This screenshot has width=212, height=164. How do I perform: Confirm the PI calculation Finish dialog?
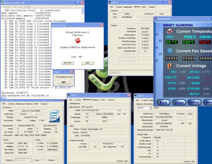pos(64,82)
